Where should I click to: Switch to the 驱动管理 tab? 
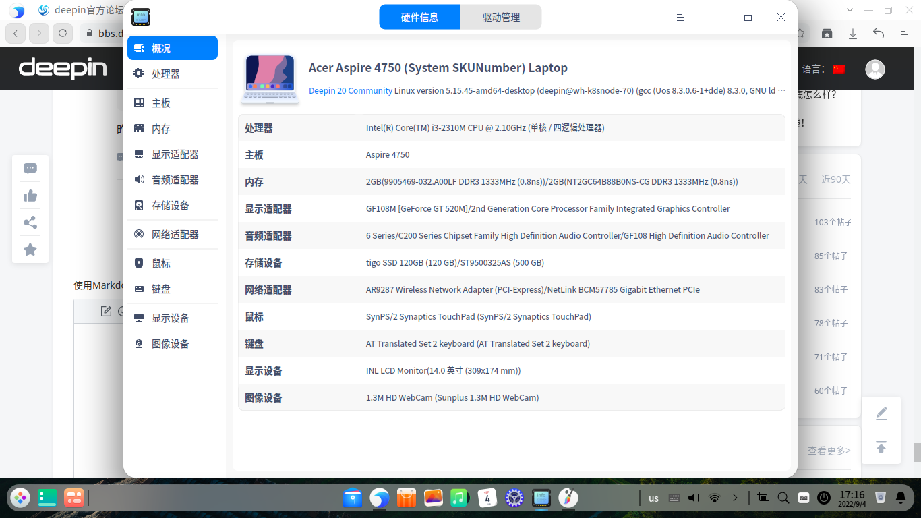[x=501, y=17]
